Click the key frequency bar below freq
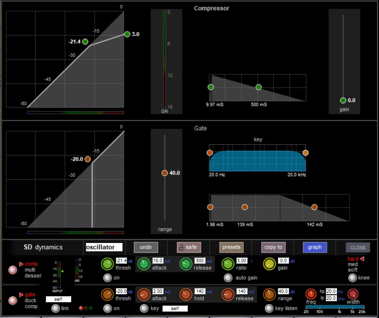This screenshot has width=379, height=318. [335, 307]
